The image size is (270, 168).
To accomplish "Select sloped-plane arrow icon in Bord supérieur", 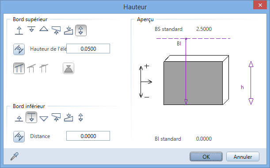I will click(56, 30).
